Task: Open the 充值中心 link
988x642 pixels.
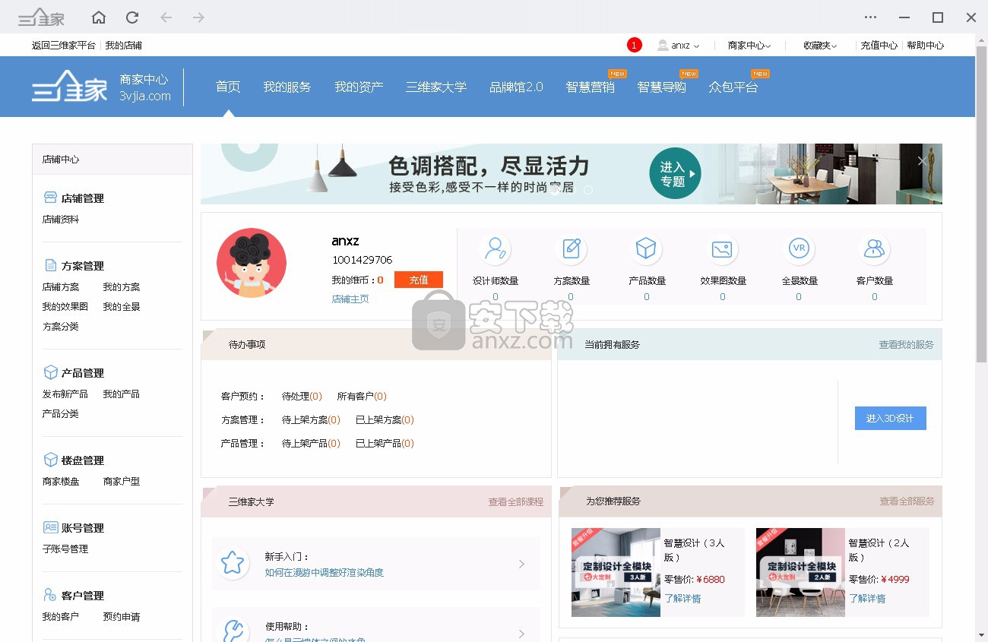Action: (879, 46)
